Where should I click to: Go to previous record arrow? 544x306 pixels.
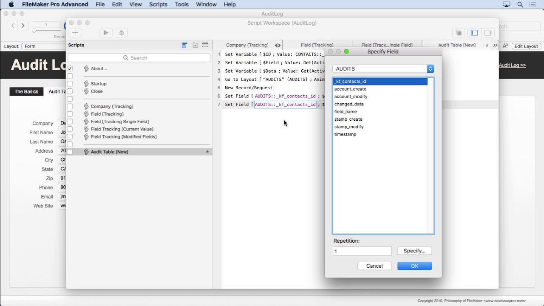tap(13, 25)
